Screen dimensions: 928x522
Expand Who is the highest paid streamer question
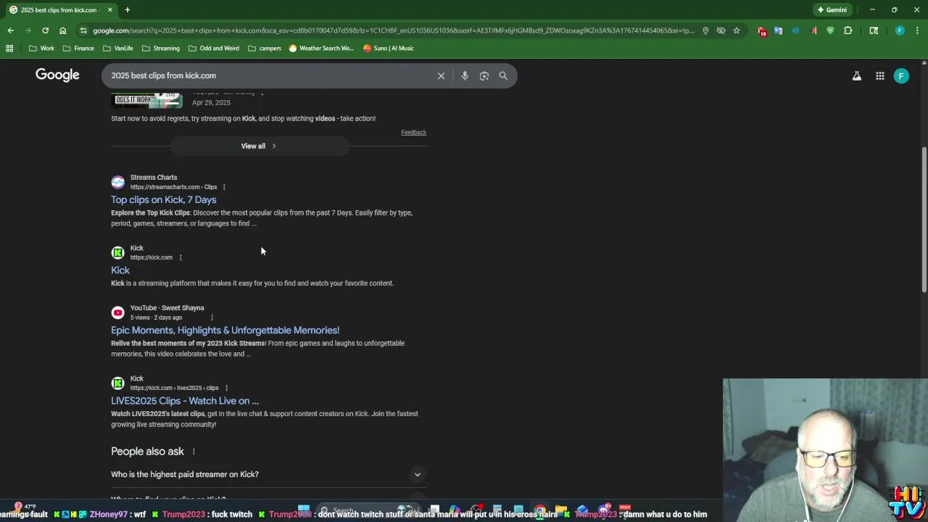point(268,474)
